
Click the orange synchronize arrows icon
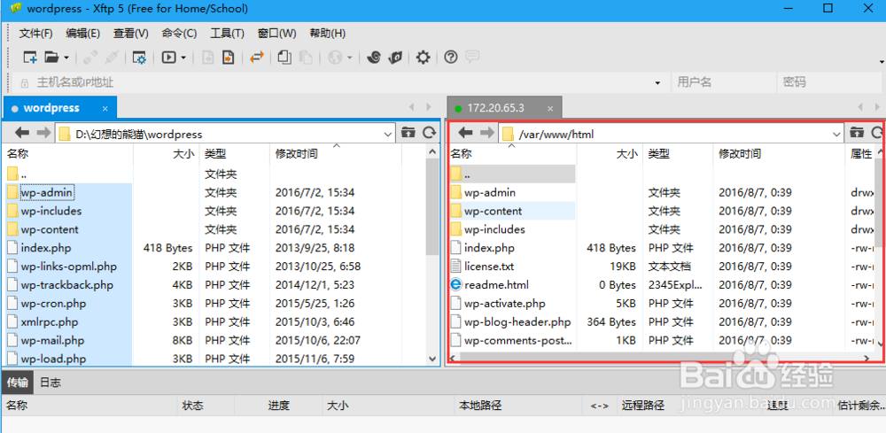(257, 57)
